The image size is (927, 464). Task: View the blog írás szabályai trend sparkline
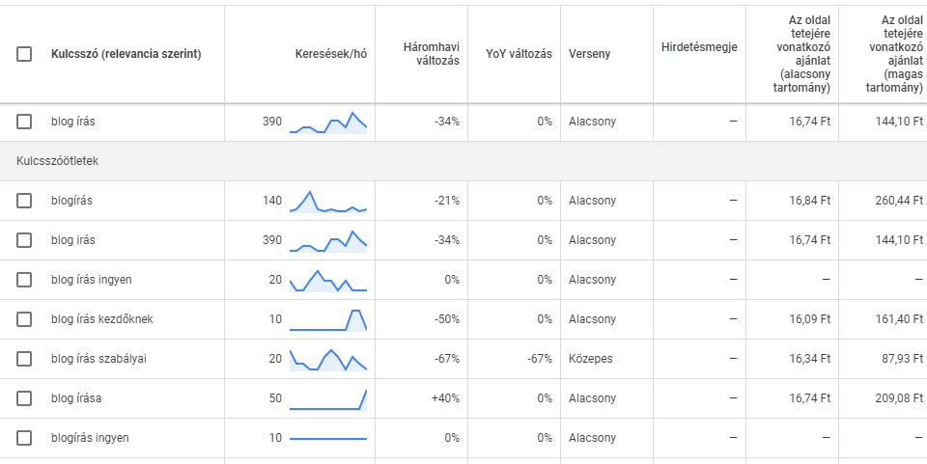[x=328, y=359]
